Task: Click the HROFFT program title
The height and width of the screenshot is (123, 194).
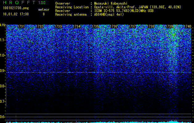Action: coord(19,2)
